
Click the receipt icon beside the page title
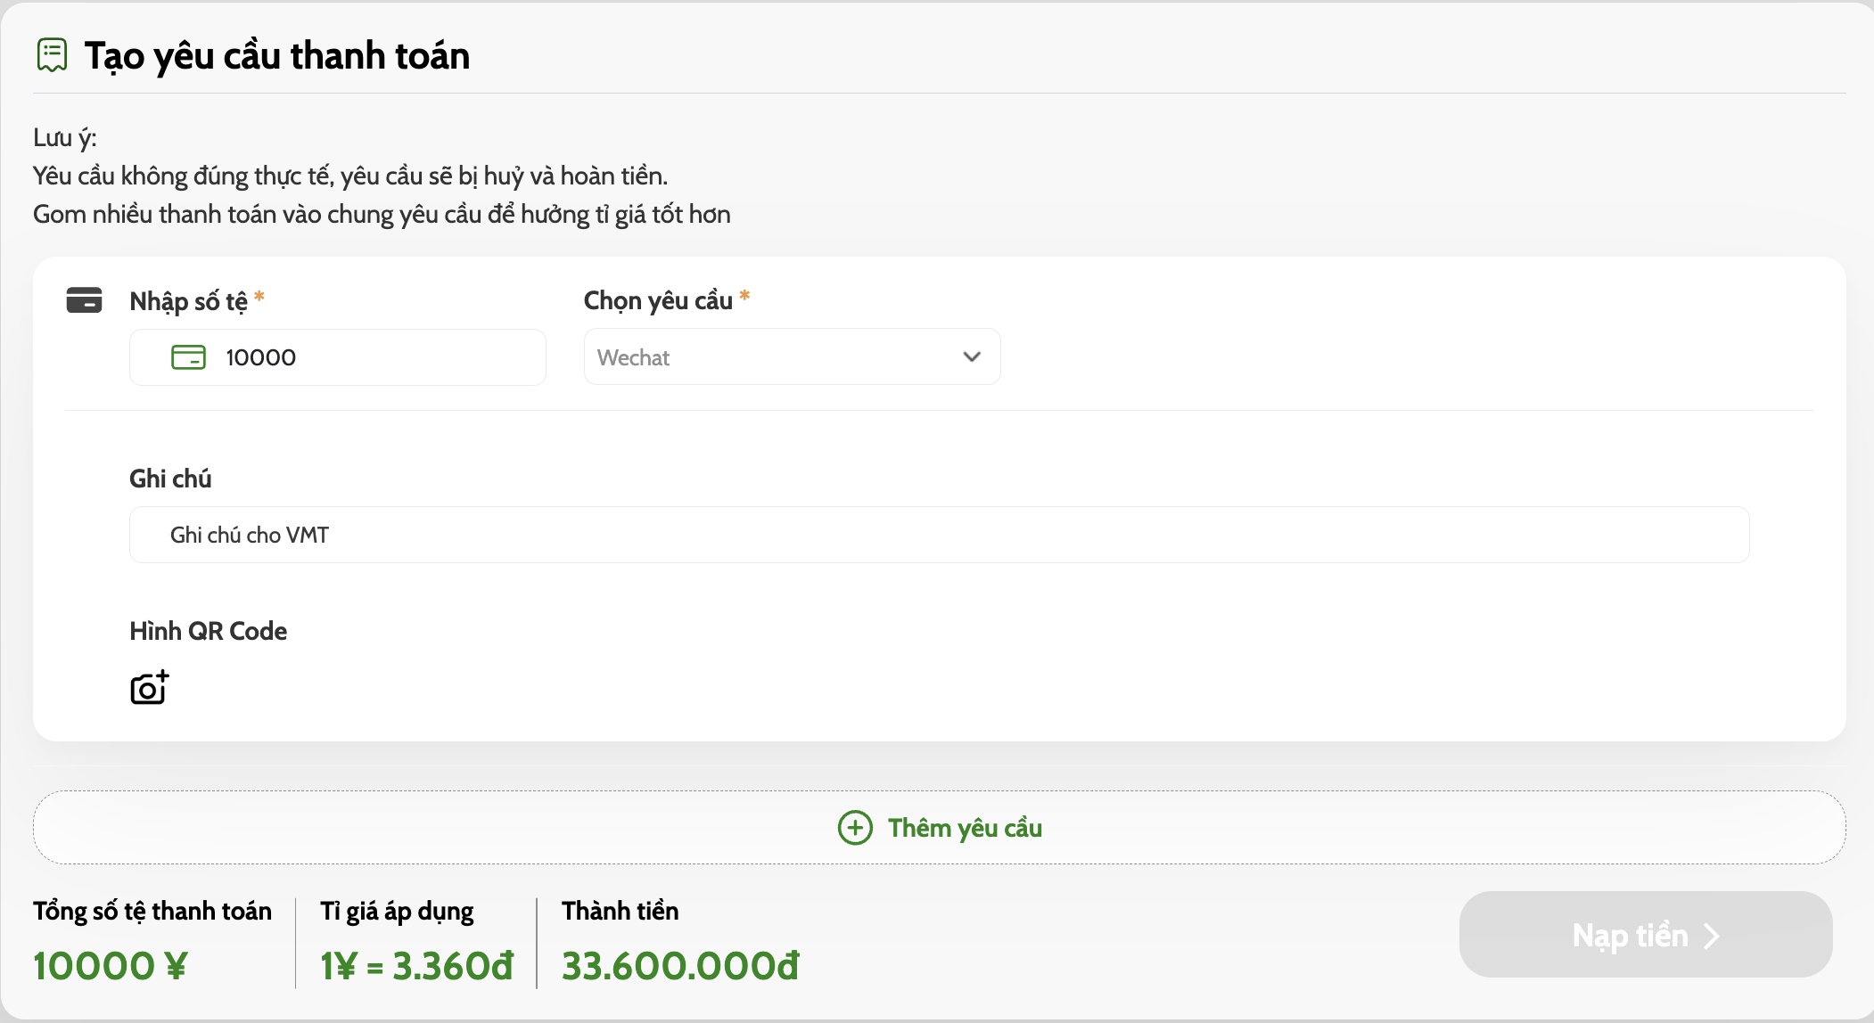[x=52, y=55]
